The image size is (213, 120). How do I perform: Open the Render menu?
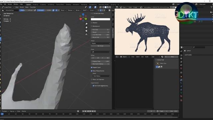10,4
